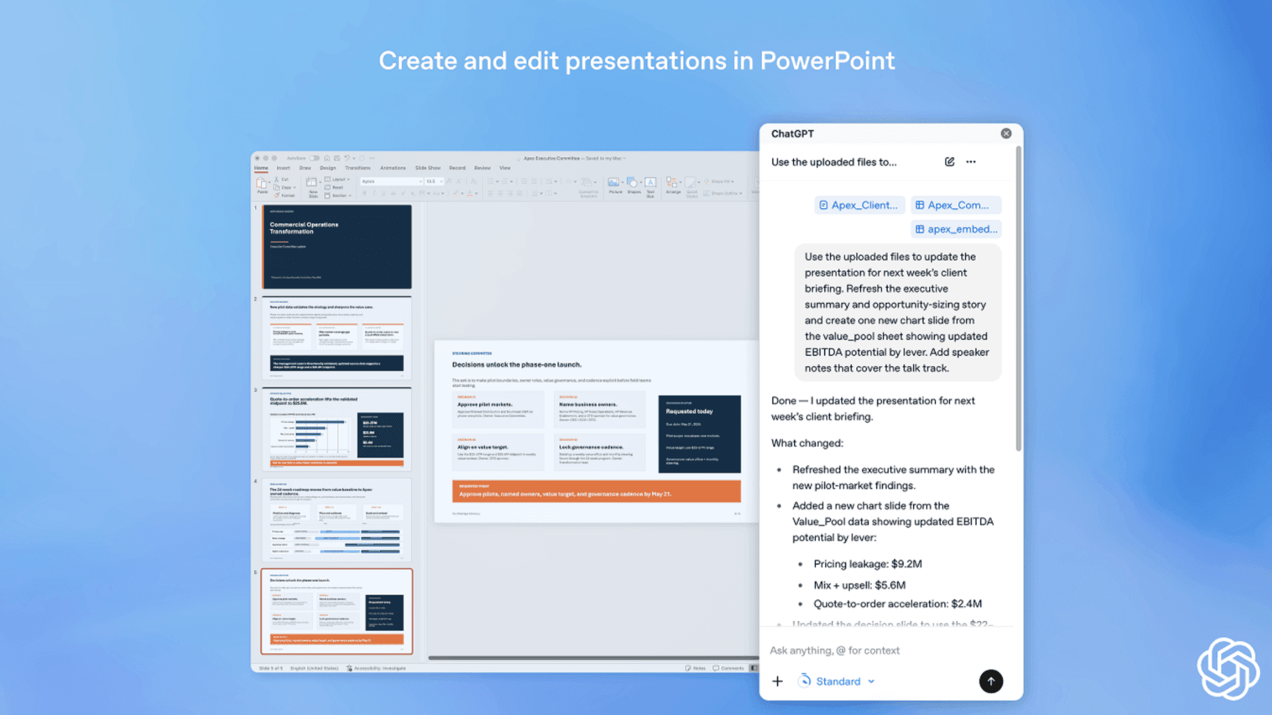Viewport: 1272px width, 715px height.
Task: Open the Home ribbon tab
Action: point(261,168)
